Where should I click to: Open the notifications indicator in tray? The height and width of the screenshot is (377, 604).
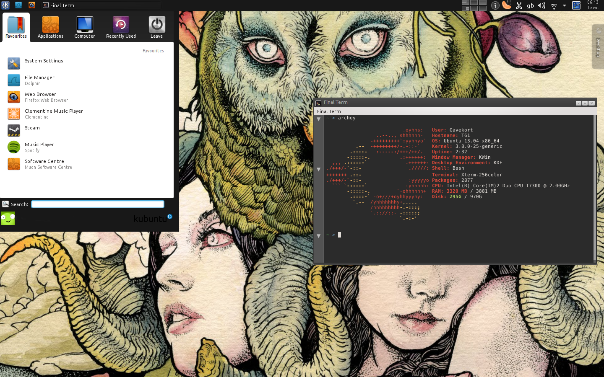click(x=495, y=5)
